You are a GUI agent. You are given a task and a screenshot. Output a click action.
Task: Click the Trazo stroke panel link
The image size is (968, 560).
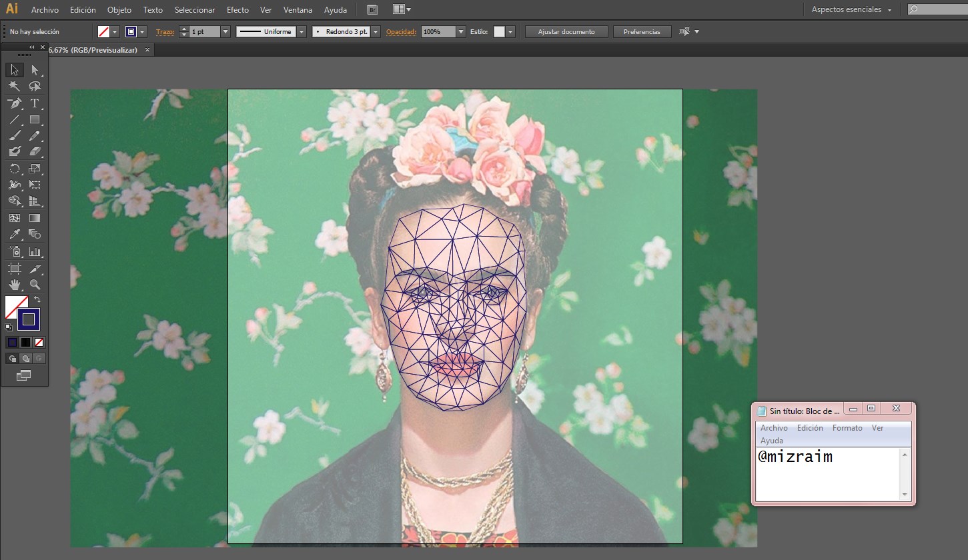(x=165, y=32)
